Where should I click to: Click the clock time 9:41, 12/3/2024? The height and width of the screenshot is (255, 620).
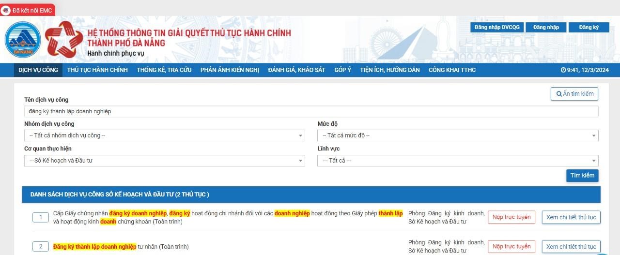pyautogui.click(x=585, y=70)
